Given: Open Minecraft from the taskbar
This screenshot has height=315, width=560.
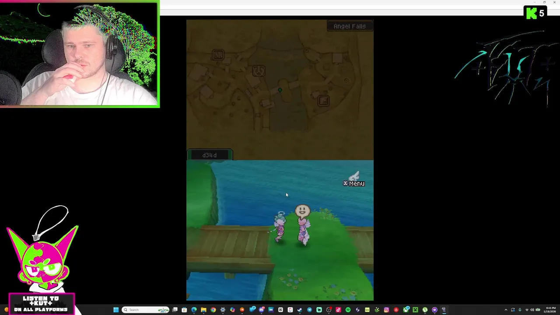Looking at the screenshot, I should (415, 310).
